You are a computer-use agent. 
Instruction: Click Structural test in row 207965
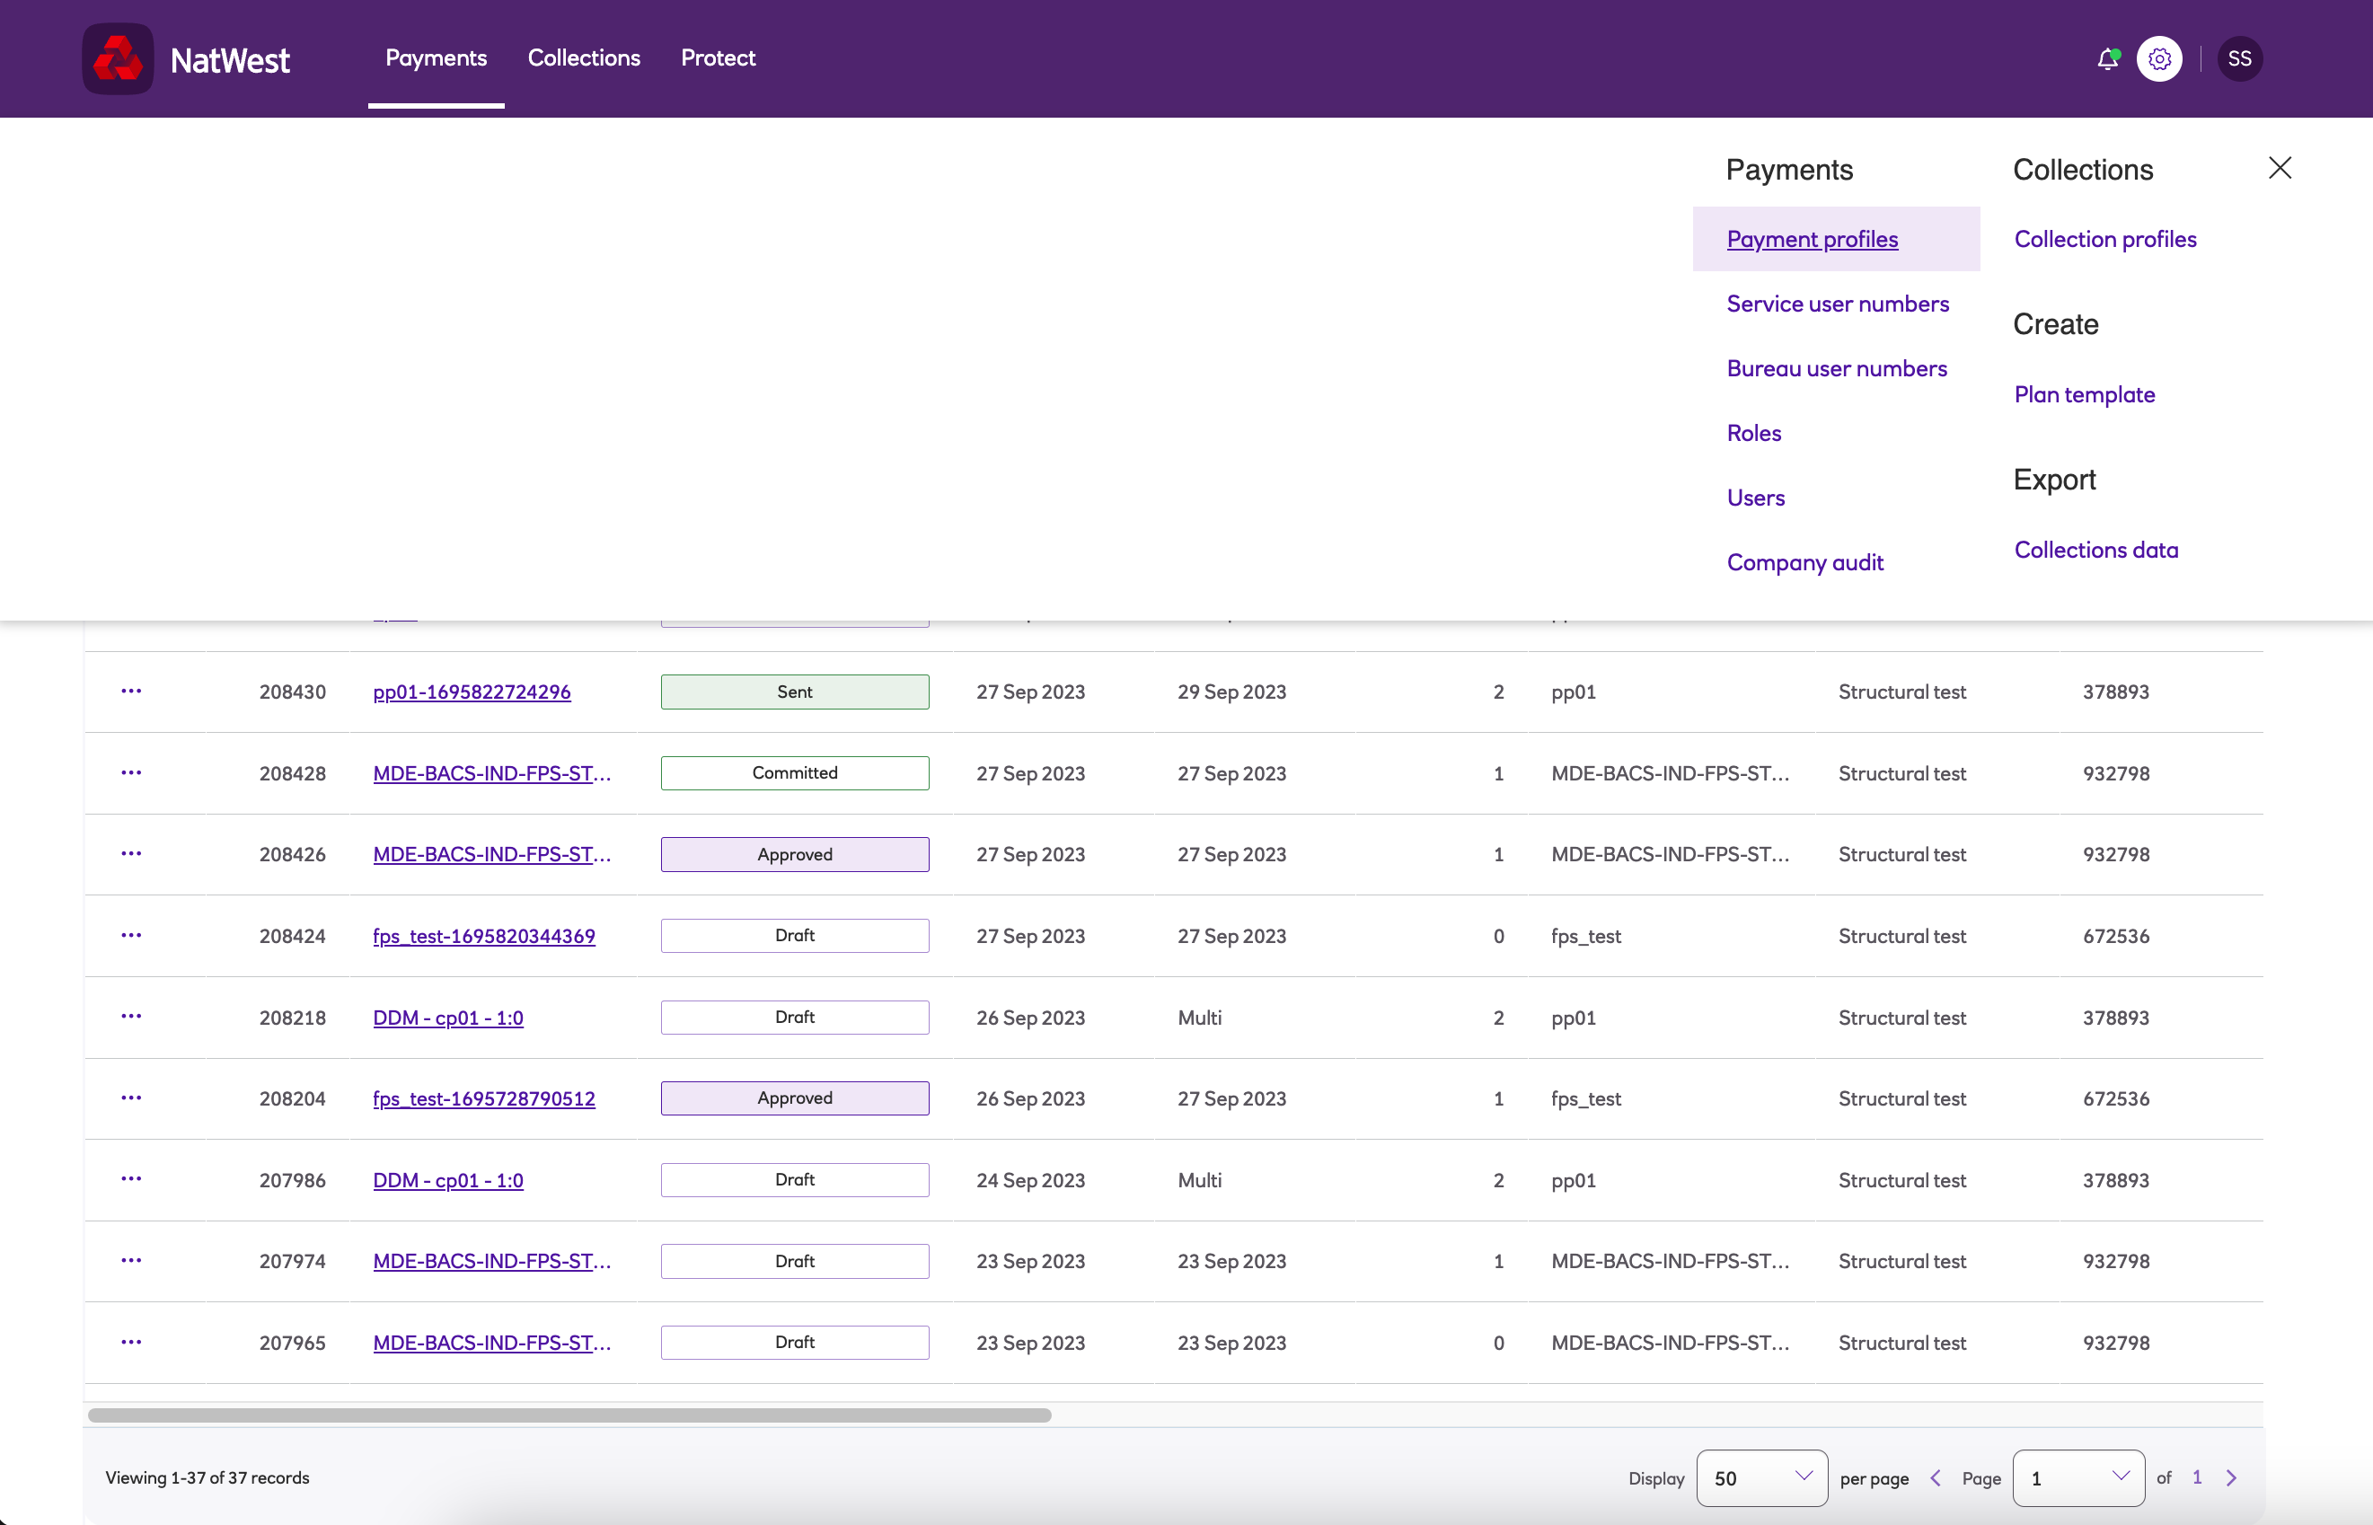coord(1901,1343)
